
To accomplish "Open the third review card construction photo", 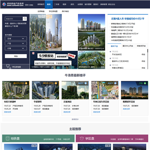I will (75, 90).
